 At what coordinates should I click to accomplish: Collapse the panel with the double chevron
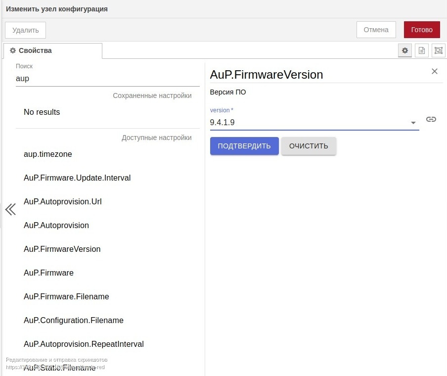pos(10,210)
